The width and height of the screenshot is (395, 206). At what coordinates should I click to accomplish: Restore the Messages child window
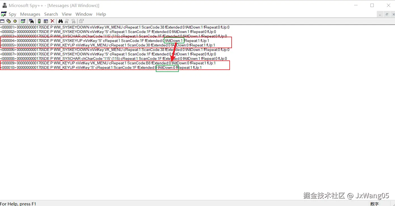387,14
